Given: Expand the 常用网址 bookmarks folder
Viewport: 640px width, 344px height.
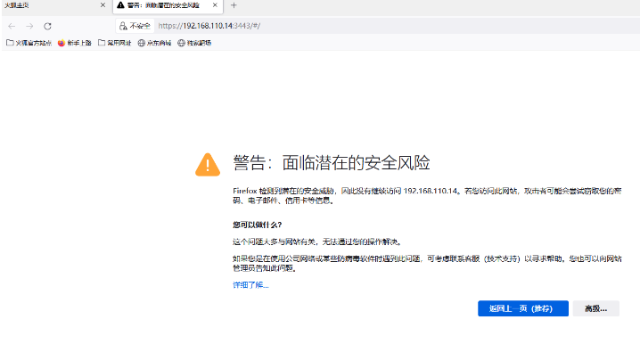Looking at the screenshot, I should (115, 43).
